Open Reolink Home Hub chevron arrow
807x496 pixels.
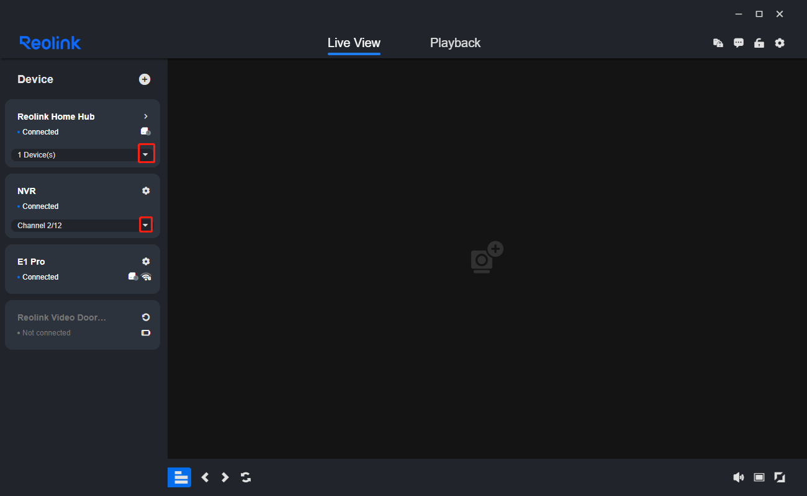[146, 117]
